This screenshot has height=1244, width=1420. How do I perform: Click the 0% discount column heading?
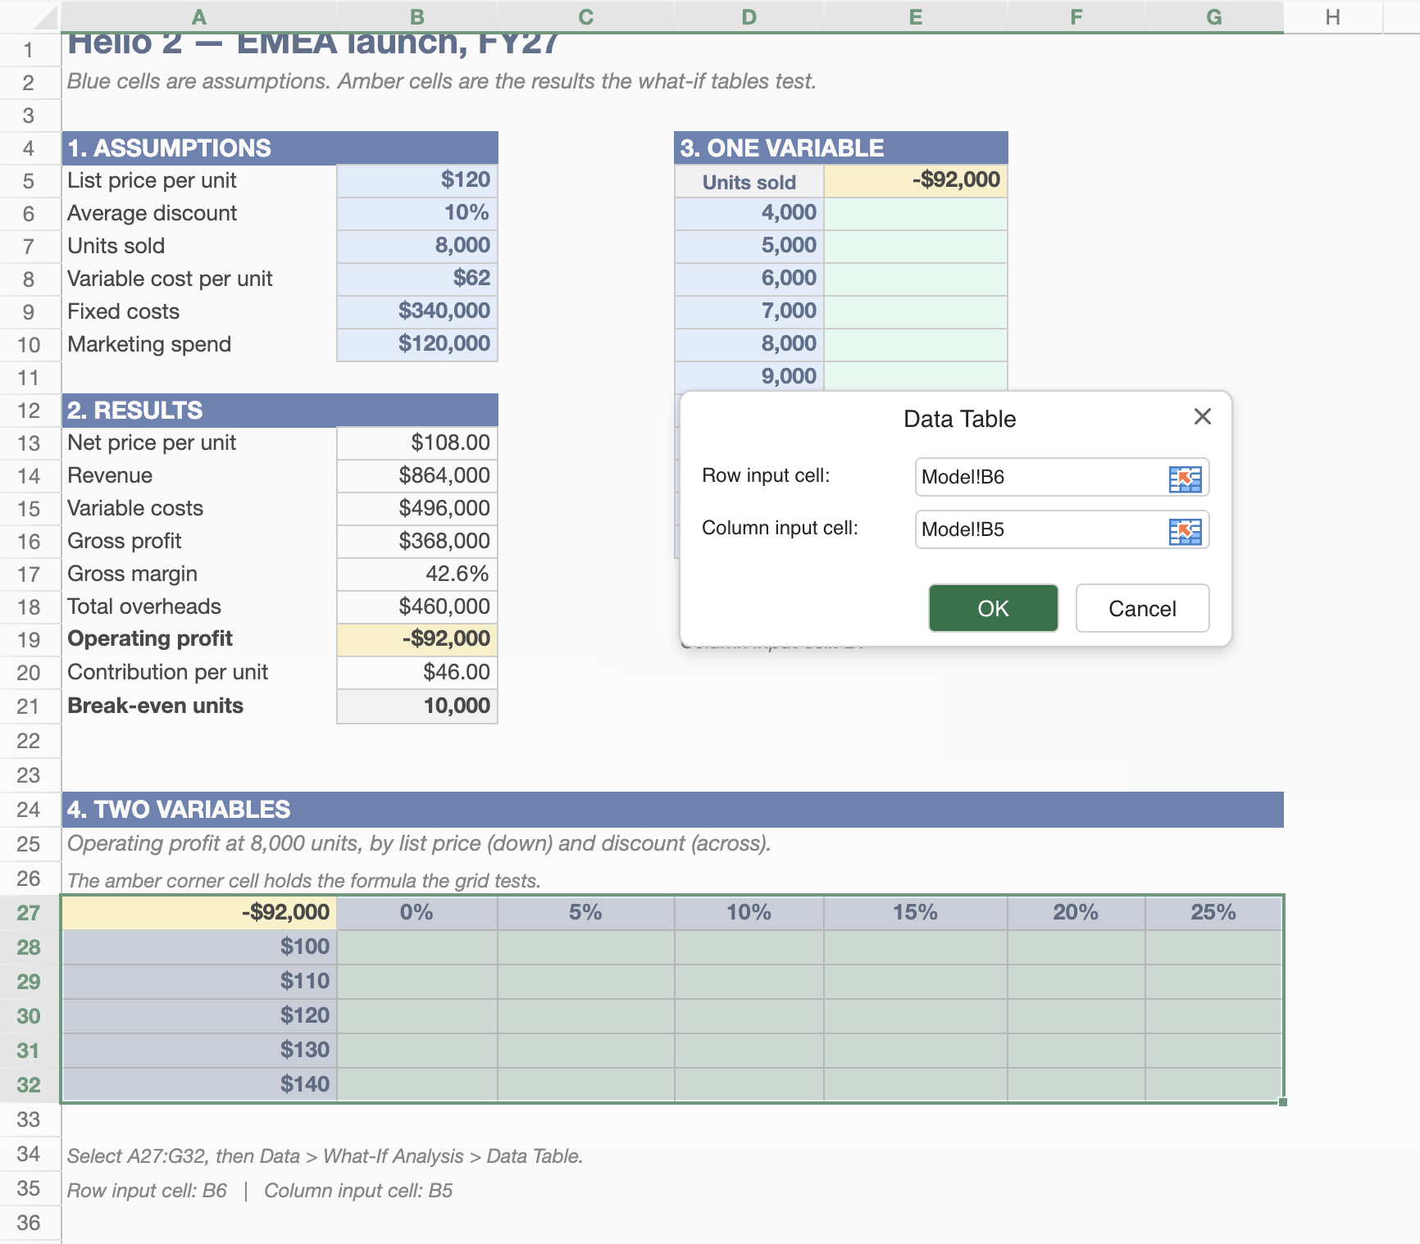(x=416, y=913)
